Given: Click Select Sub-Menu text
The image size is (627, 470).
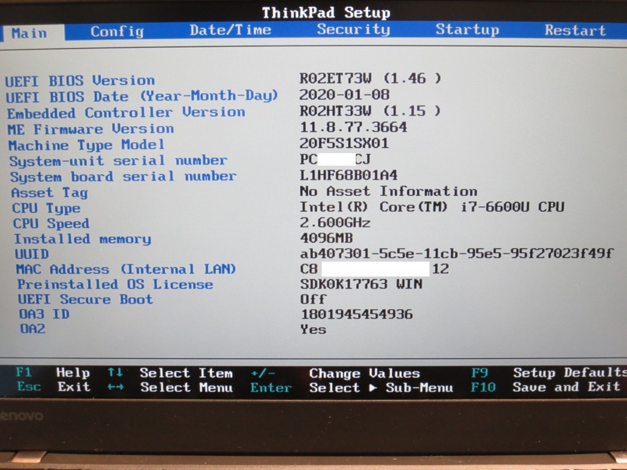Looking at the screenshot, I should click(x=381, y=387).
